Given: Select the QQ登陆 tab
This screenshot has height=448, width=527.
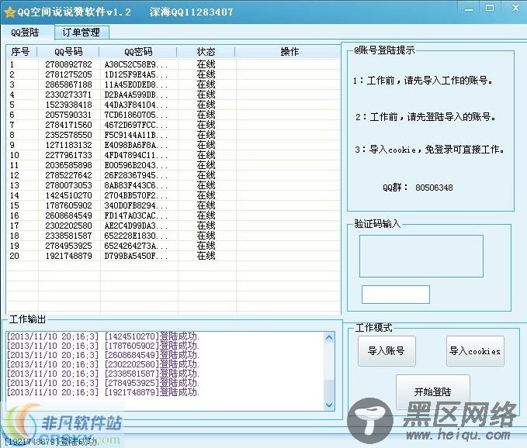Looking at the screenshot, I should (x=25, y=33).
